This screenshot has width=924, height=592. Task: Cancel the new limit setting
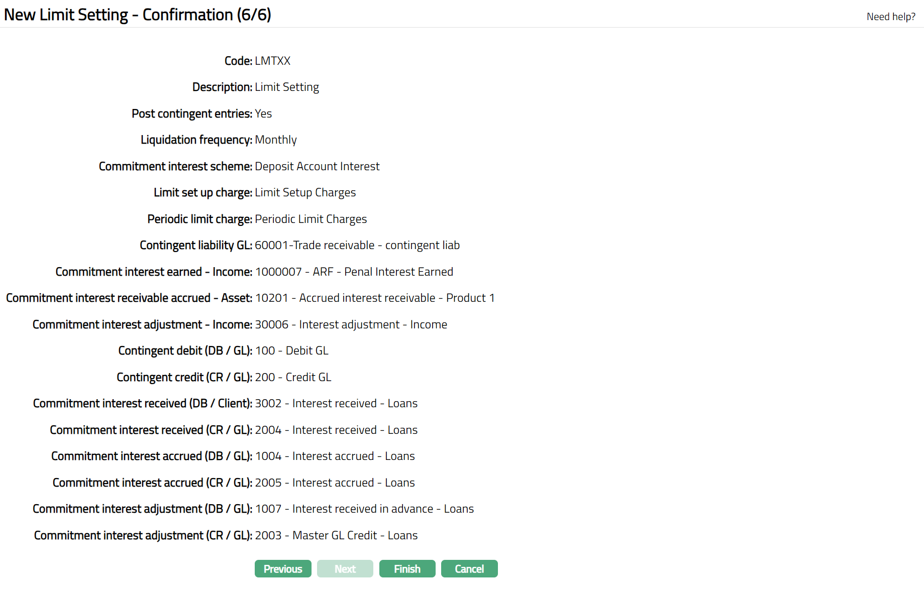pos(469,569)
